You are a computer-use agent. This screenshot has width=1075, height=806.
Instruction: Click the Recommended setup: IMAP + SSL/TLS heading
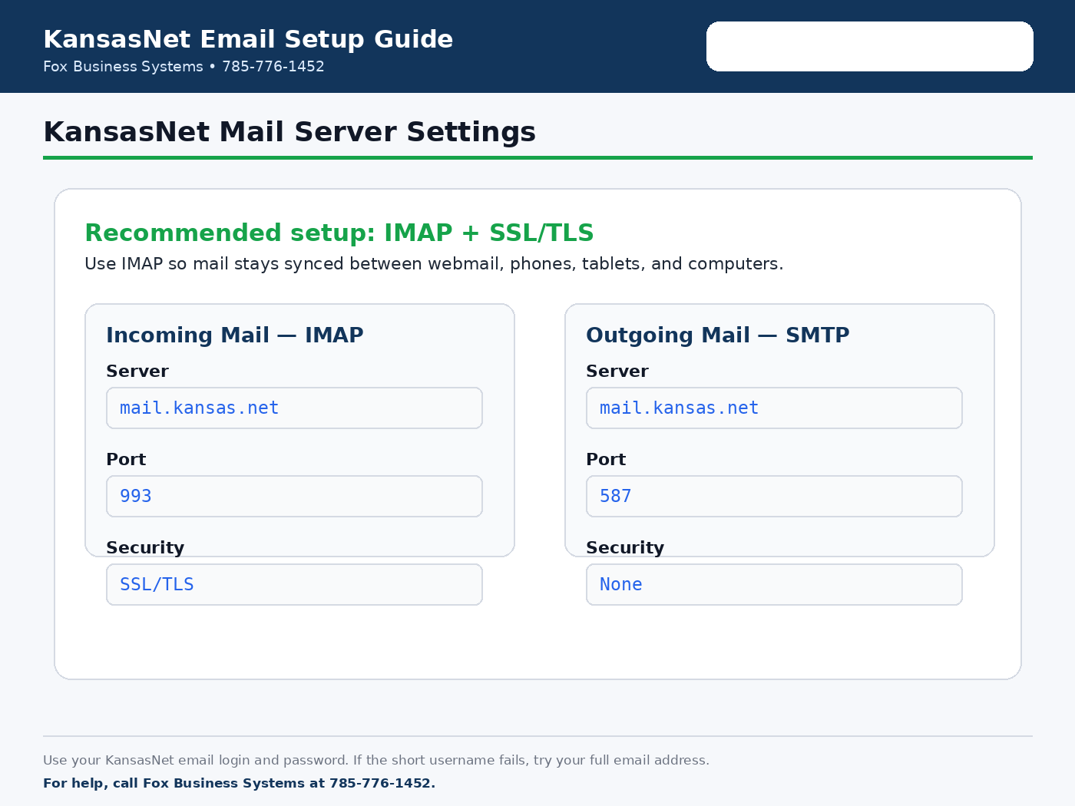tap(339, 233)
